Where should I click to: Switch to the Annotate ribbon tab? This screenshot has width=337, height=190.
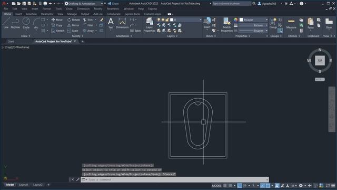(31, 14)
